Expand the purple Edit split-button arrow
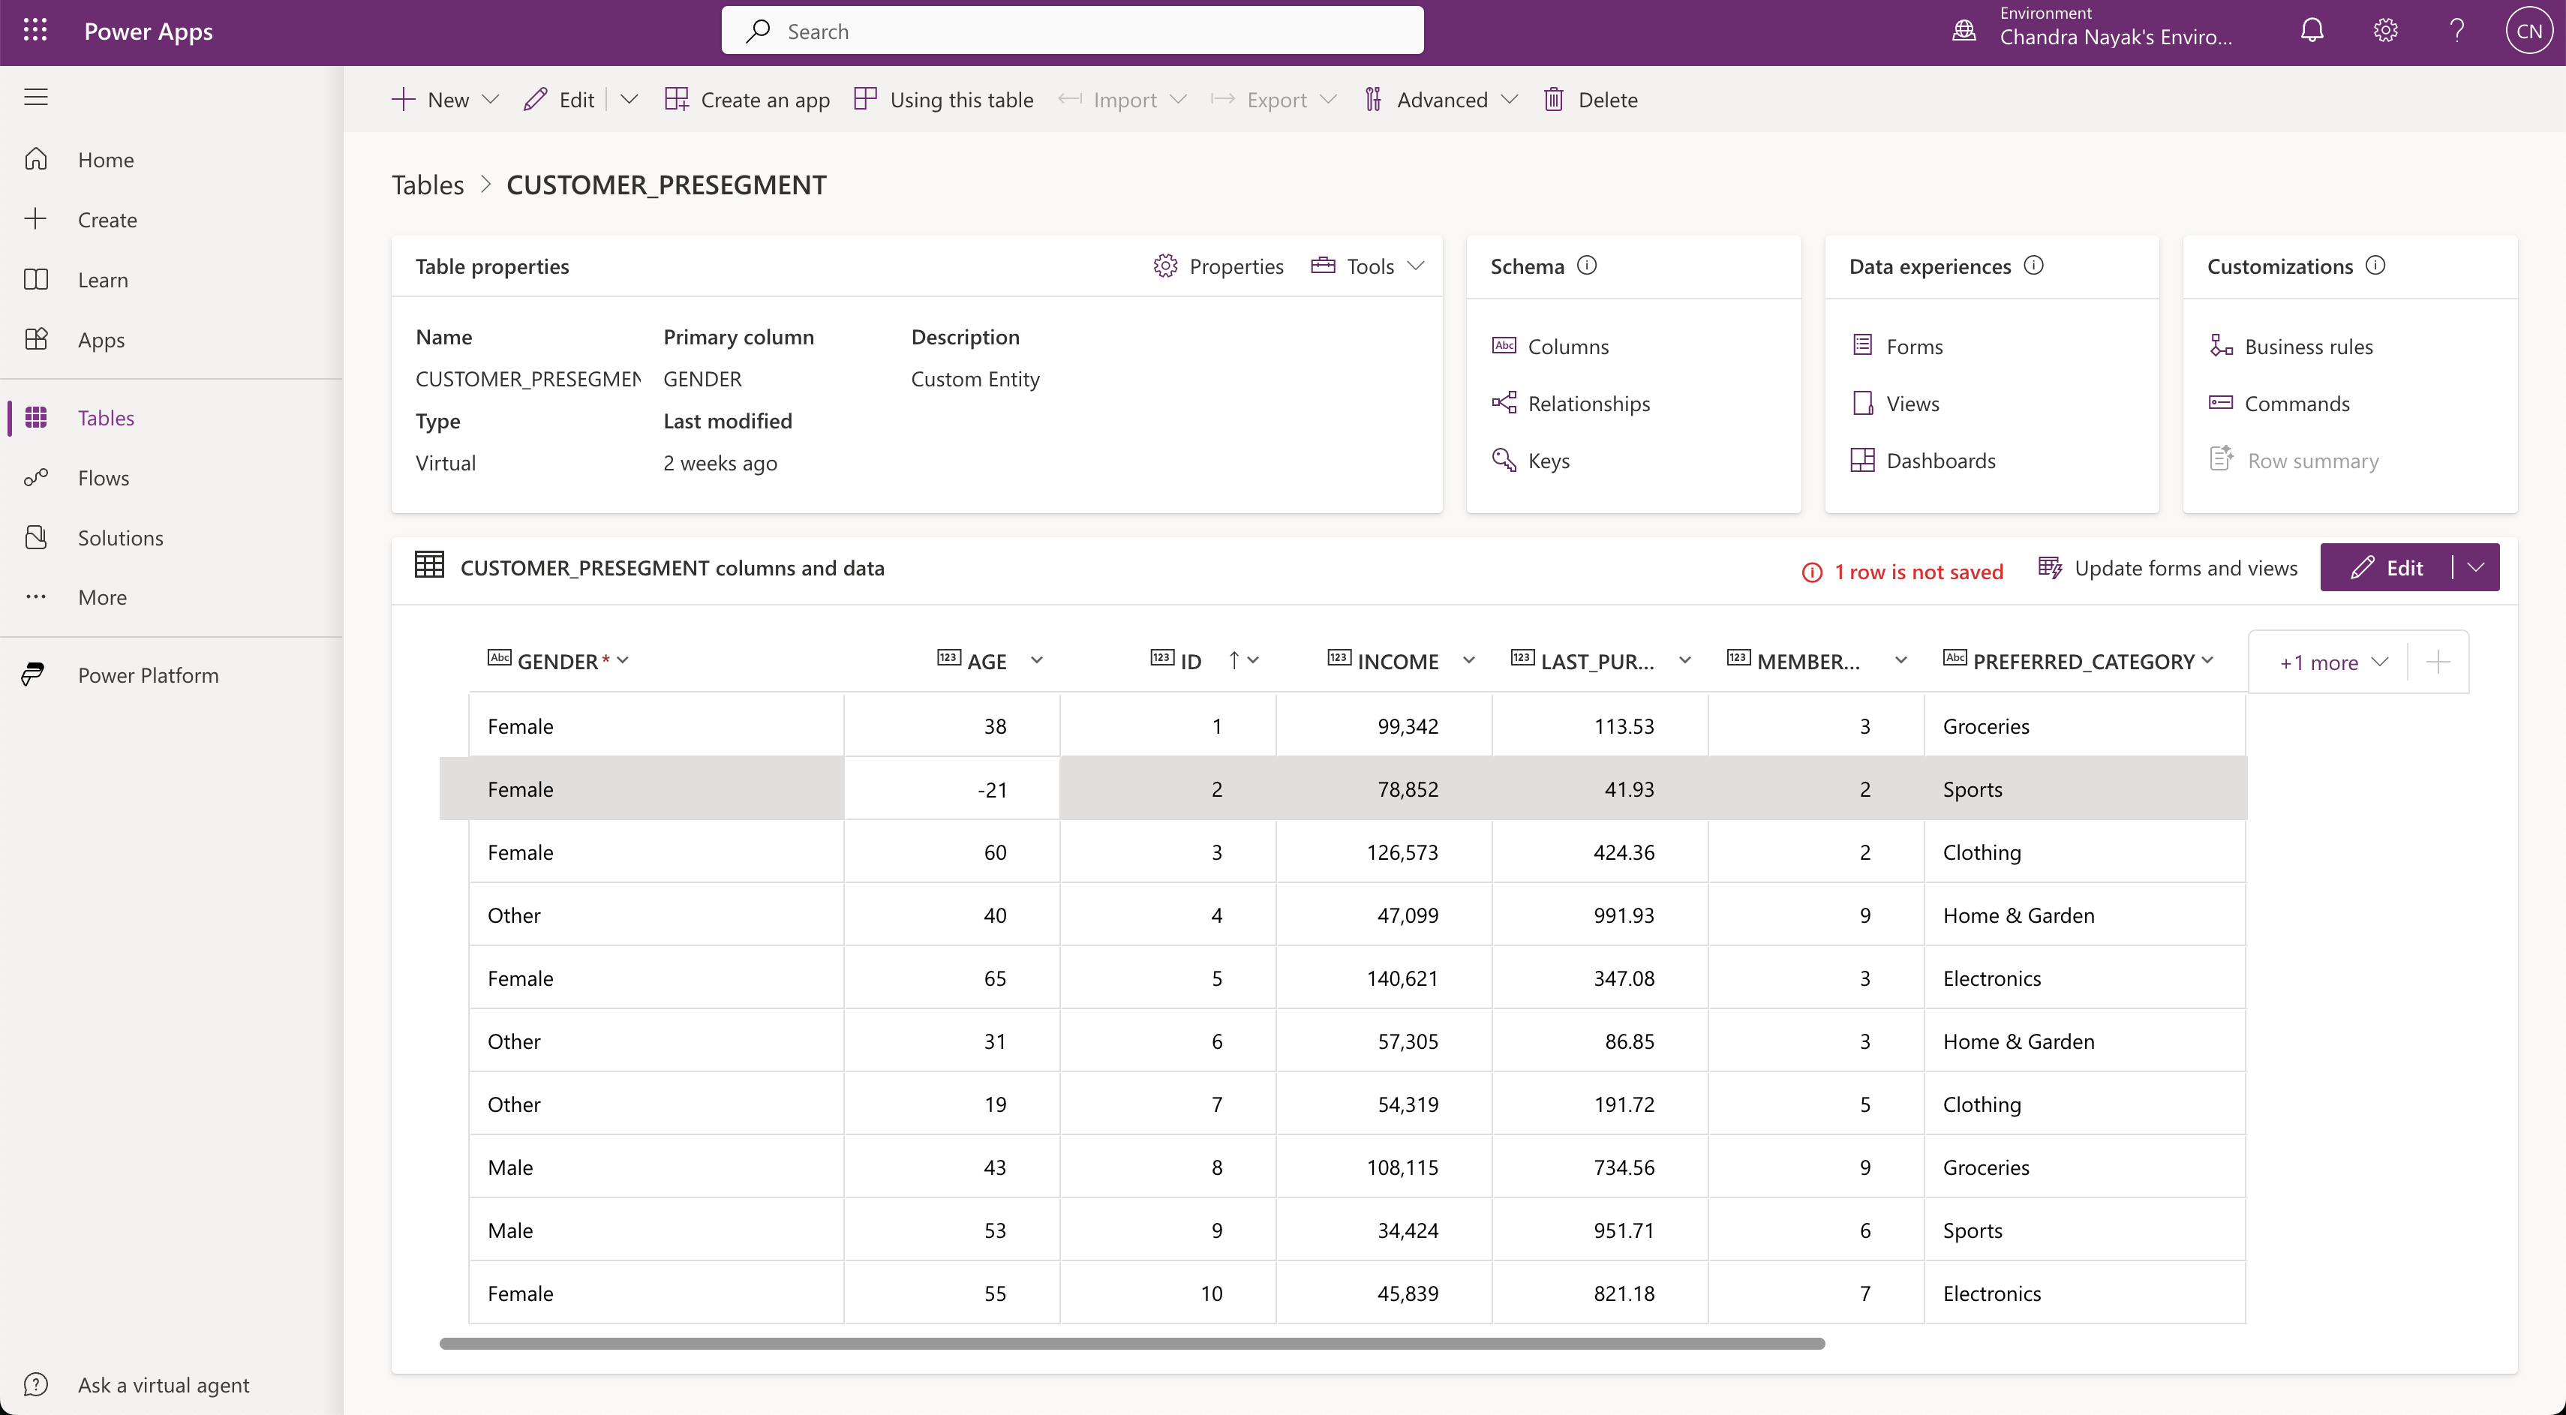The height and width of the screenshot is (1415, 2566). coord(2475,568)
